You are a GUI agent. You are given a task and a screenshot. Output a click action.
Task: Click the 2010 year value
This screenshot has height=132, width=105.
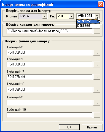(x=61, y=16)
